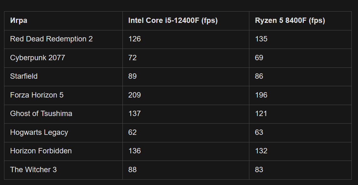Click Ryzen fps 121 in Ghost of Tsushima row
This screenshot has width=358, height=185.
[x=261, y=114]
